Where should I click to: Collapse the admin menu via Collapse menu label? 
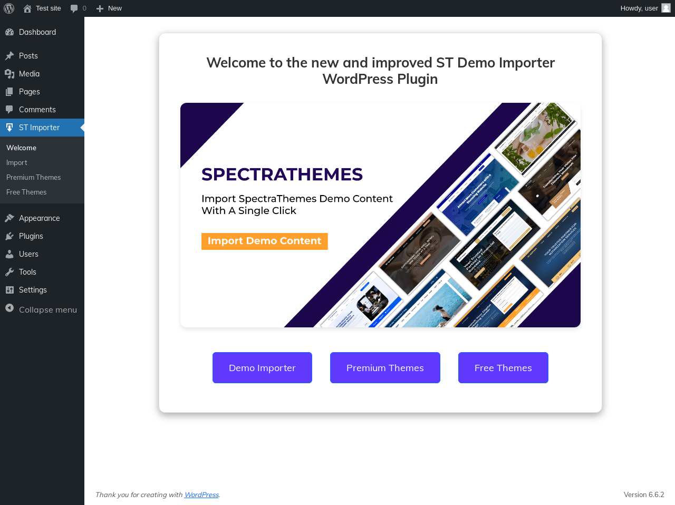[48, 310]
